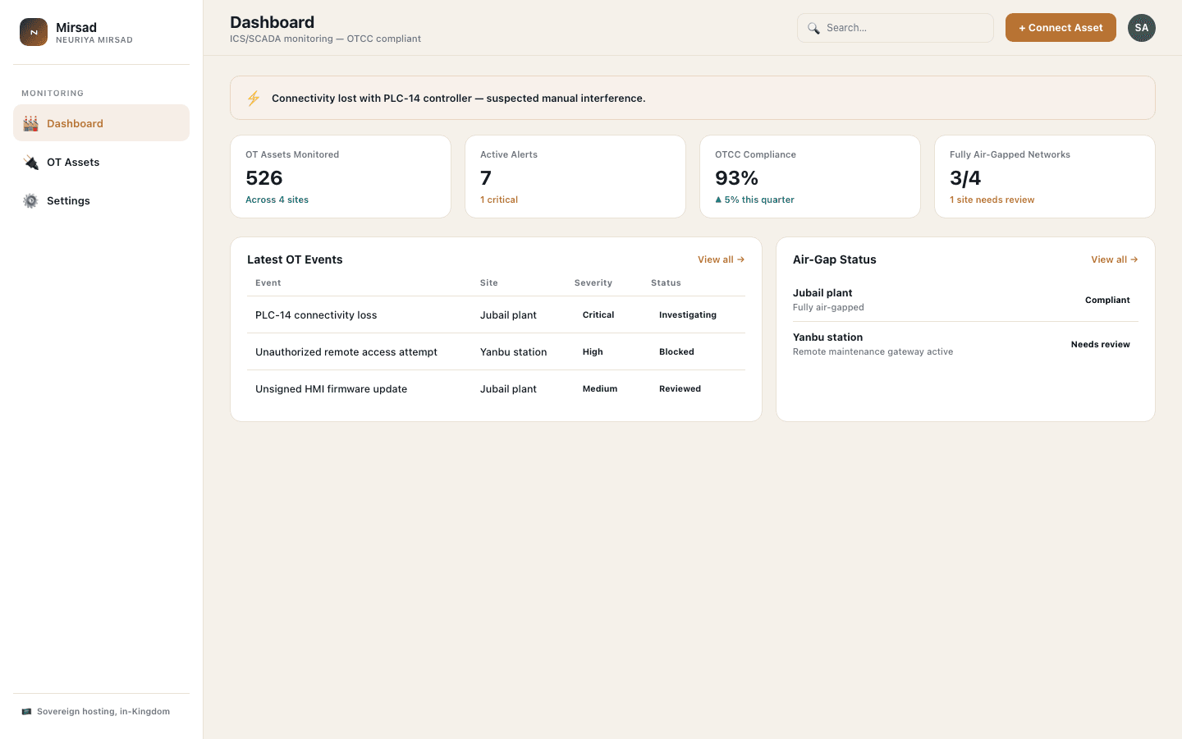This screenshot has height=739, width=1182.
Task: View all Latest OT Events
Action: pyautogui.click(x=721, y=259)
